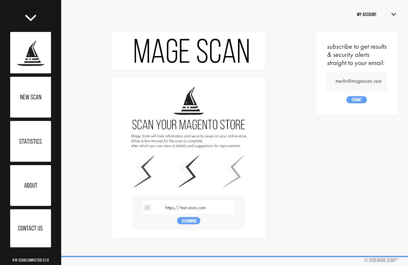Screen dimensions: 408x265
Task: Focus the URL input field
Action: [x=189, y=207]
